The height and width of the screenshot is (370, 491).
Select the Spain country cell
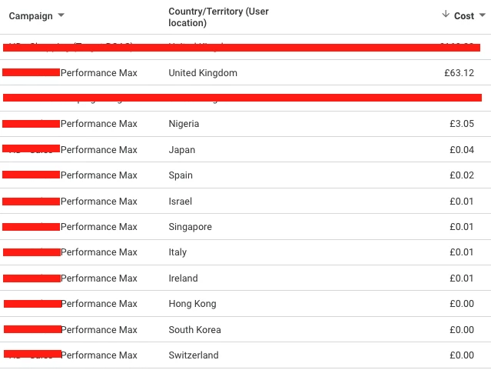(181, 175)
